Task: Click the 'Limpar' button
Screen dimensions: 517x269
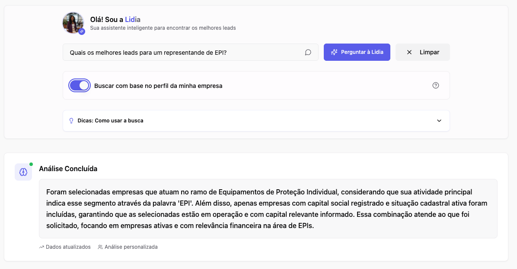Action: click(x=422, y=52)
